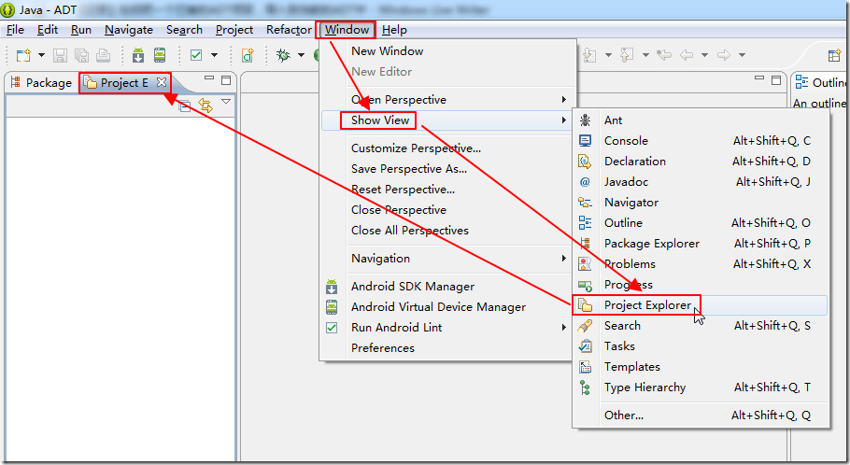Screen dimensions: 850x465
Task: Click the Next Annotation toolbar icon
Action: (x=589, y=55)
